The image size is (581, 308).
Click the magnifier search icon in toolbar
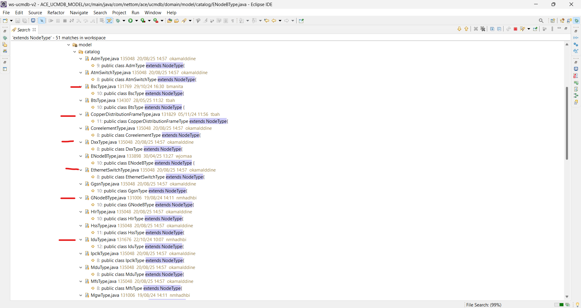[x=541, y=21]
